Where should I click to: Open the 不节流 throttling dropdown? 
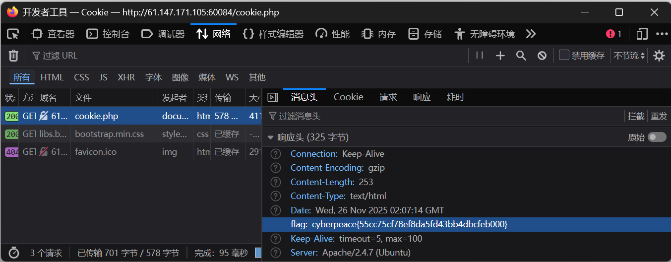[629, 56]
